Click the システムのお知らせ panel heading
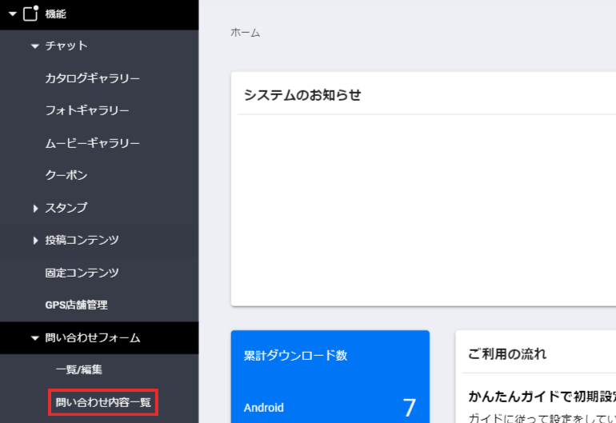Viewport: 616px width, 423px height. coord(302,95)
